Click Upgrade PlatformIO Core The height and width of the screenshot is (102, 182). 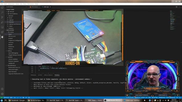coord(16,74)
